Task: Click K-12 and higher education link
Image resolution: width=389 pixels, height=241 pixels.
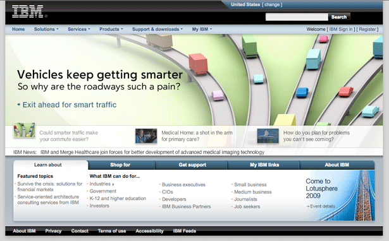Action: click(118, 199)
